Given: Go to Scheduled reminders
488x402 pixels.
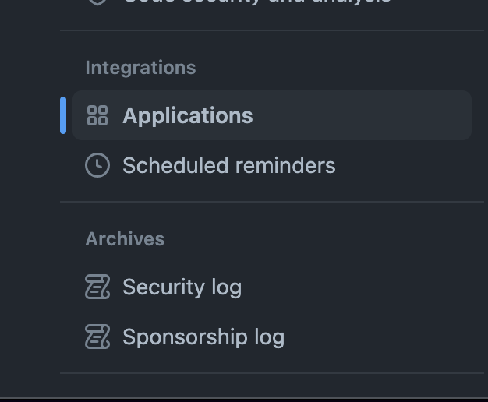Looking at the screenshot, I should point(228,165).
